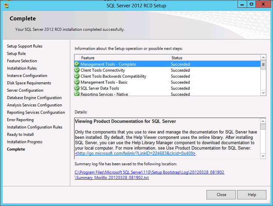The image size is (273, 206).
Task: Click the Details pane scrollbar thumb
Action: click(263, 127)
